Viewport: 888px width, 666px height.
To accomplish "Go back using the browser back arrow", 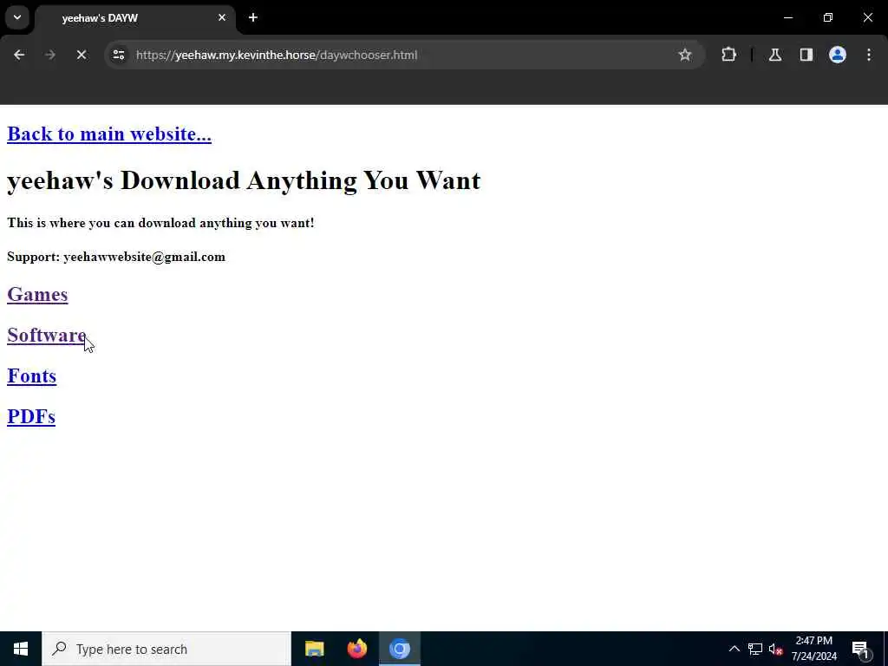I will (x=19, y=55).
